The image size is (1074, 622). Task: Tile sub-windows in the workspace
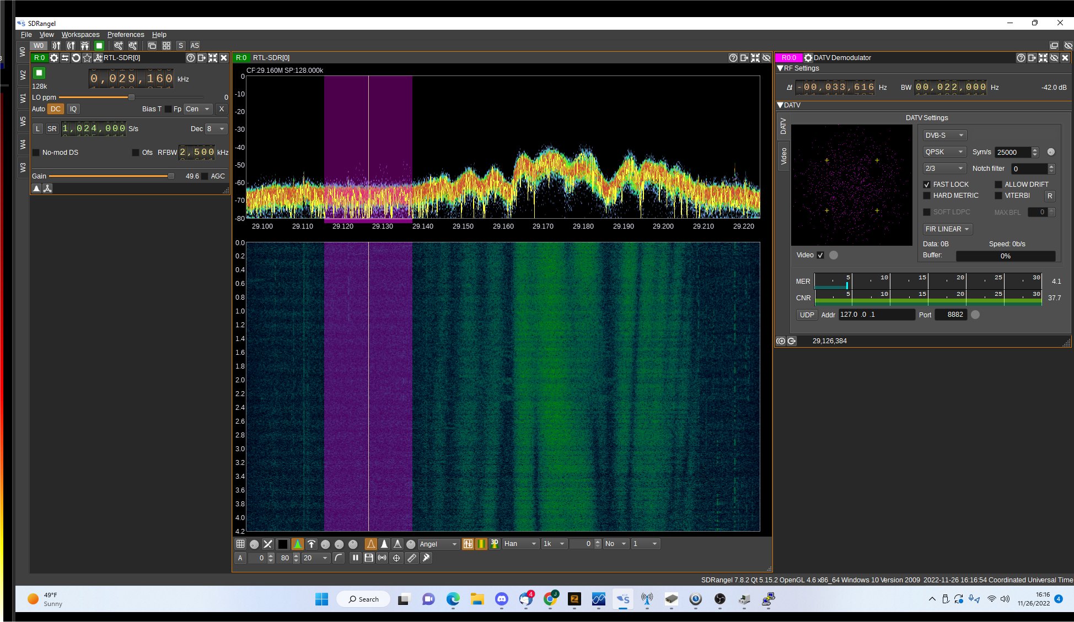point(167,46)
